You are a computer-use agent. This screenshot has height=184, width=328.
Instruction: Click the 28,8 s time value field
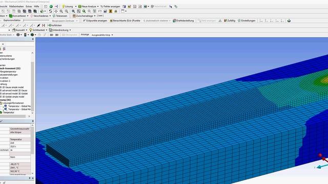tap(20, 147)
